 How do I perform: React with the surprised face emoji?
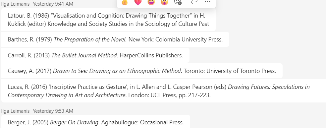164,2
